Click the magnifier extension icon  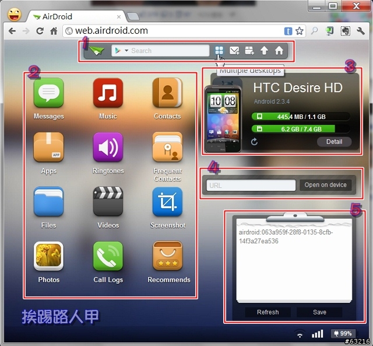(314, 31)
